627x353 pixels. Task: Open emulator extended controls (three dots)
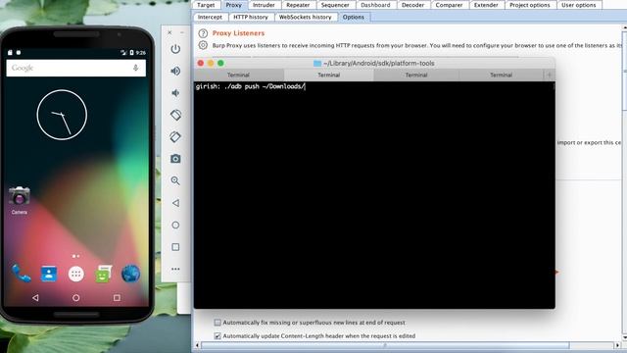coord(175,269)
